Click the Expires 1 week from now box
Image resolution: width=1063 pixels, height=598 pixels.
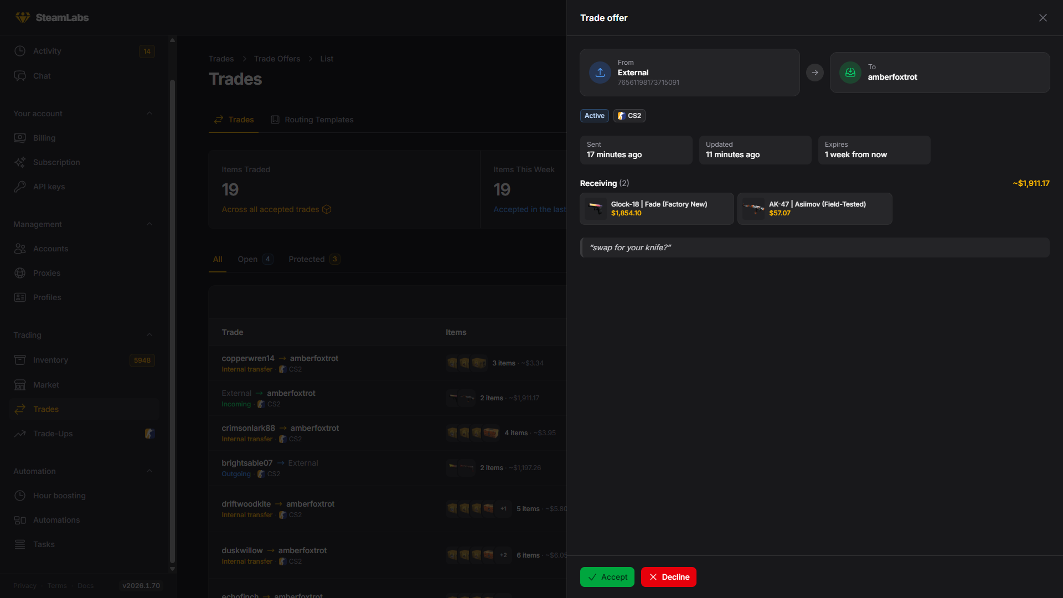point(874,150)
